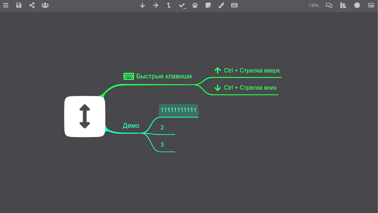The width and height of the screenshot is (378, 213).
Task: Open the theme palette settings
Action: pyautogui.click(x=343, y=5)
